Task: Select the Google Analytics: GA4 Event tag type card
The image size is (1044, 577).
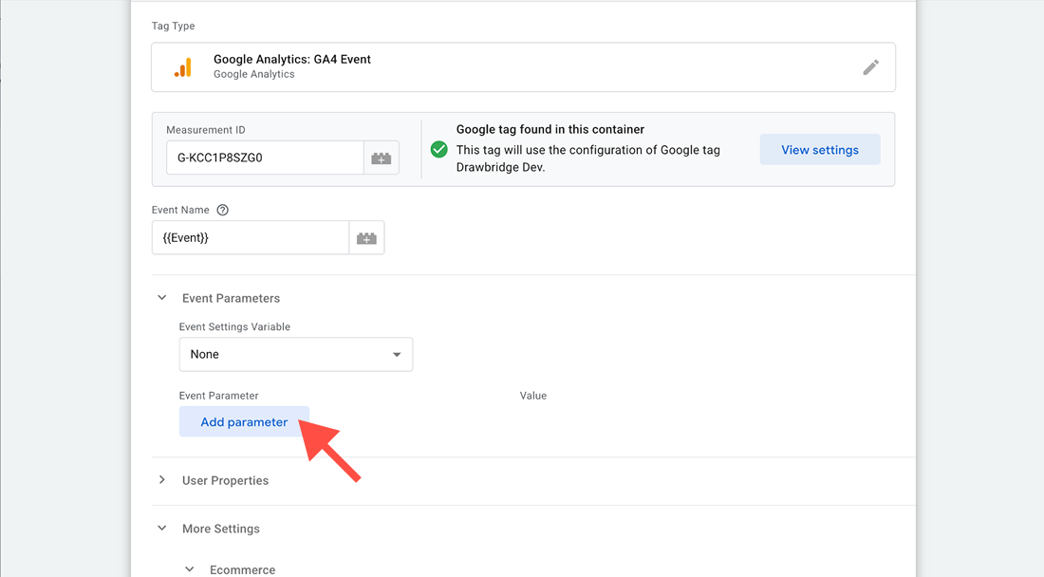Action: click(x=523, y=67)
